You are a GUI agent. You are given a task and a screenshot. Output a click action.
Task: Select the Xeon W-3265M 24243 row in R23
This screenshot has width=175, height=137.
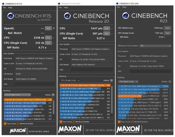click(x=143, y=90)
